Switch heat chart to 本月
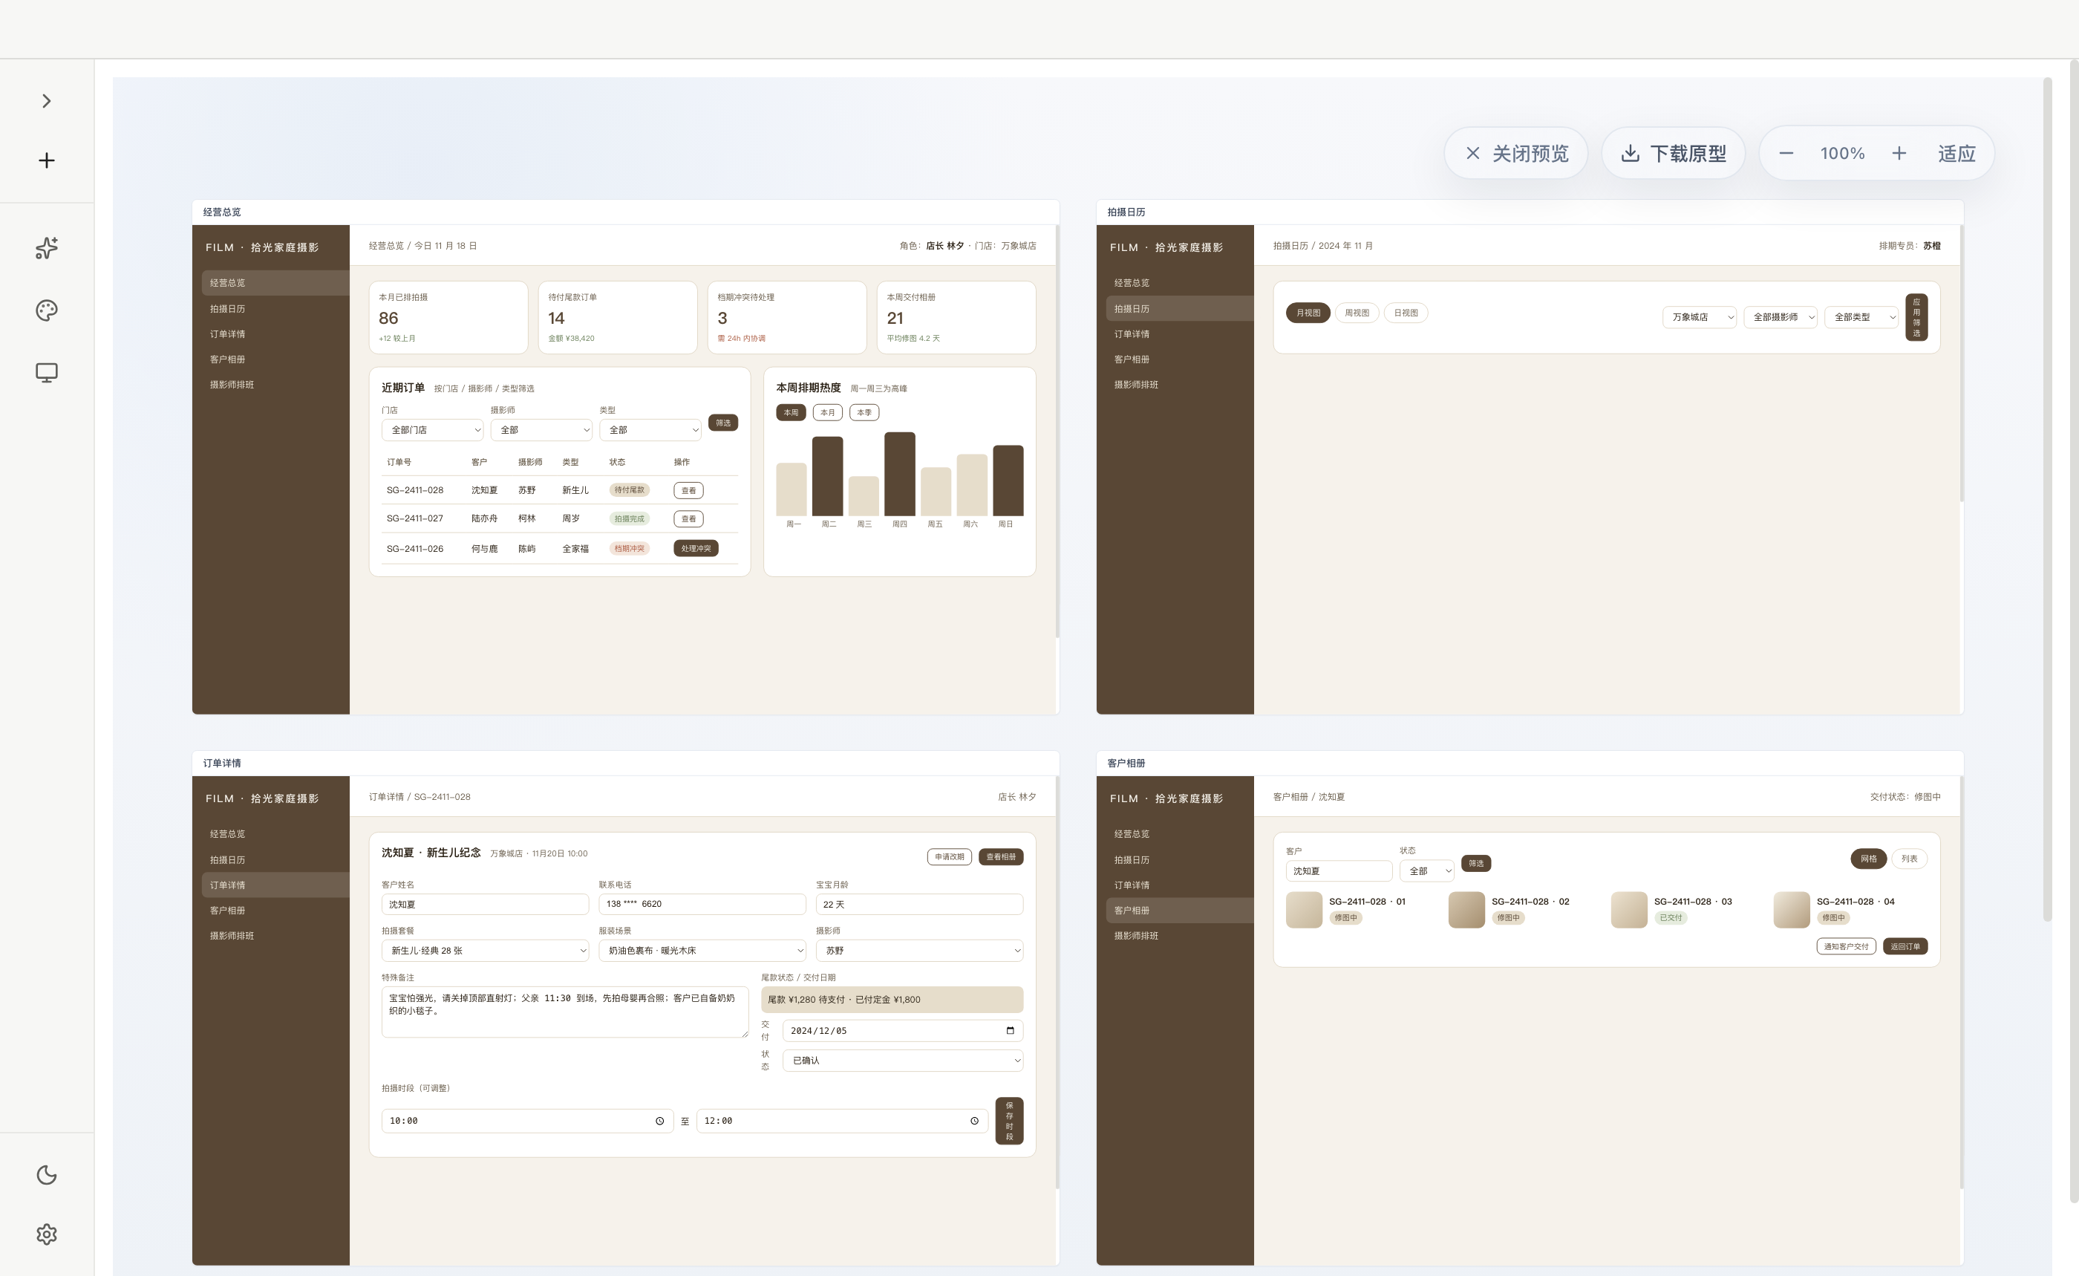Screen dimensions: 2079x1276 pos(828,413)
